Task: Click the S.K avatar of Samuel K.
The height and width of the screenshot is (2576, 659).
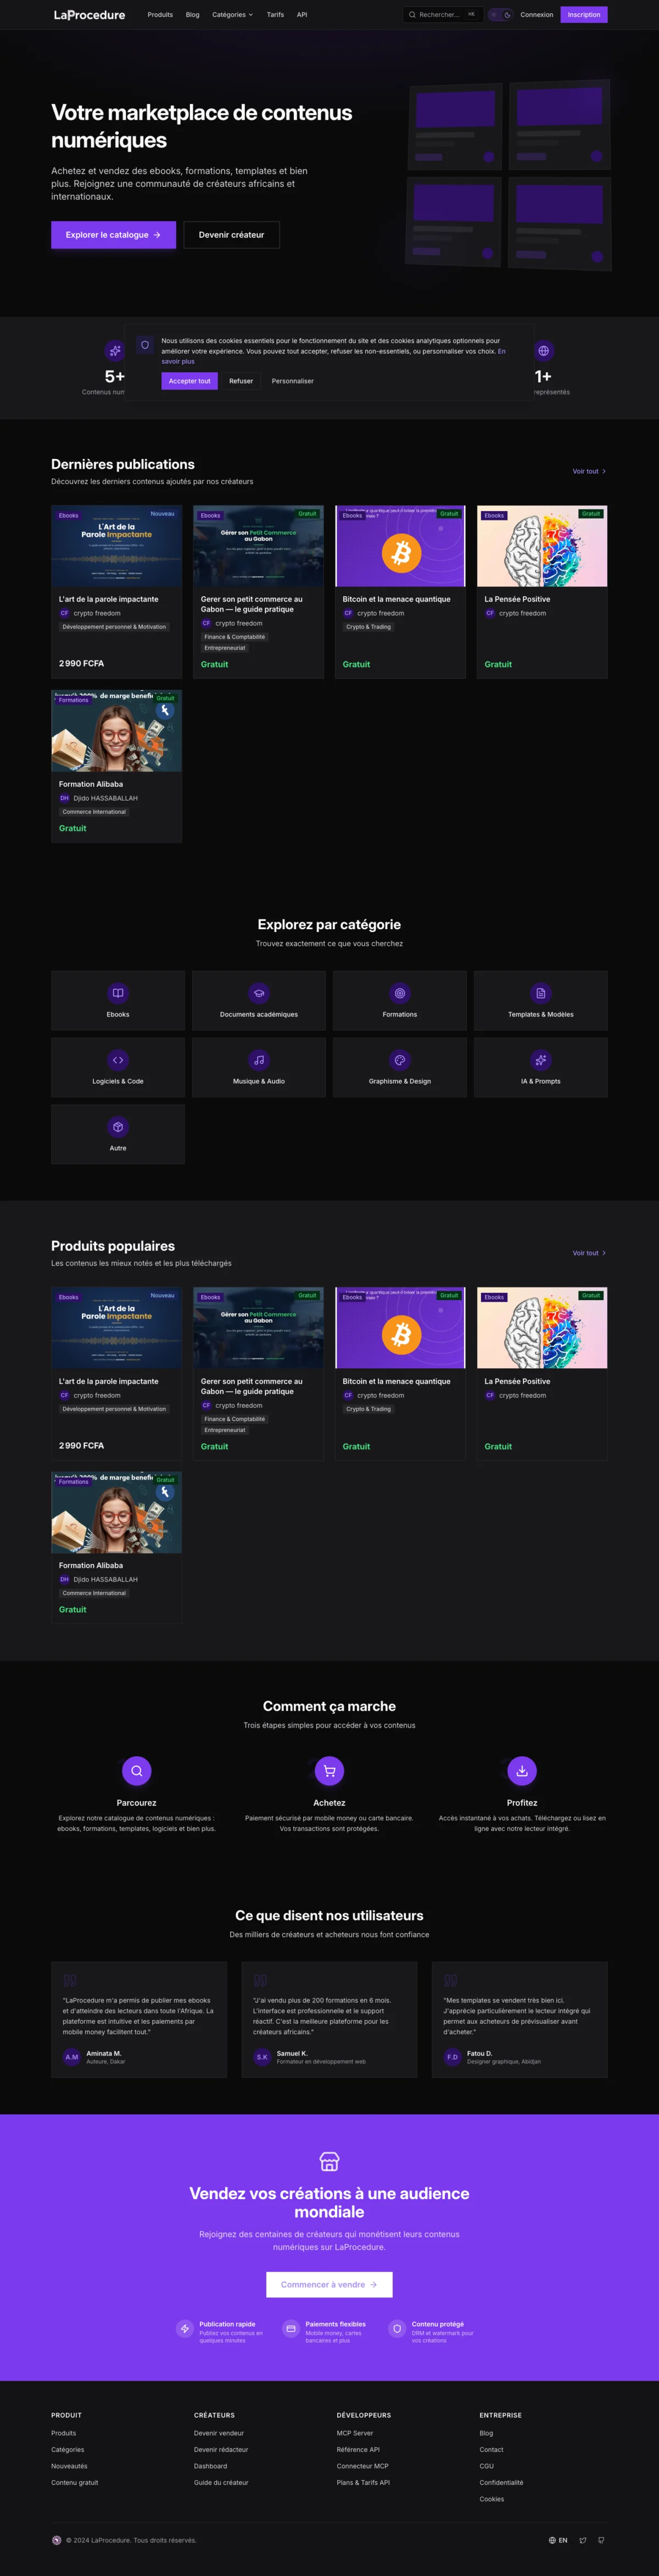Action: coord(262,2057)
